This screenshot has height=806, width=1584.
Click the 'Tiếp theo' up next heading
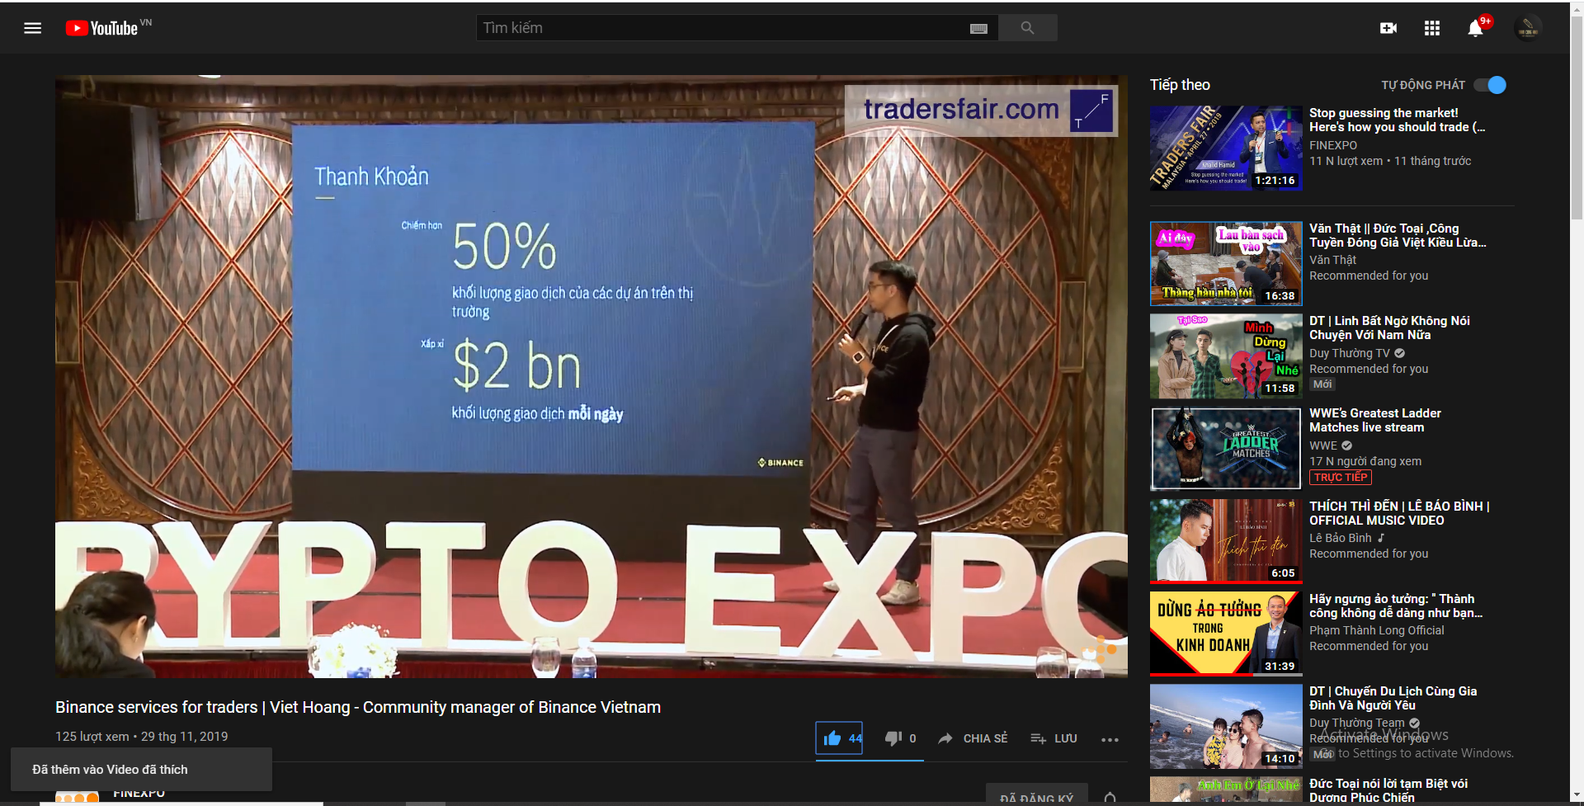pos(1180,85)
